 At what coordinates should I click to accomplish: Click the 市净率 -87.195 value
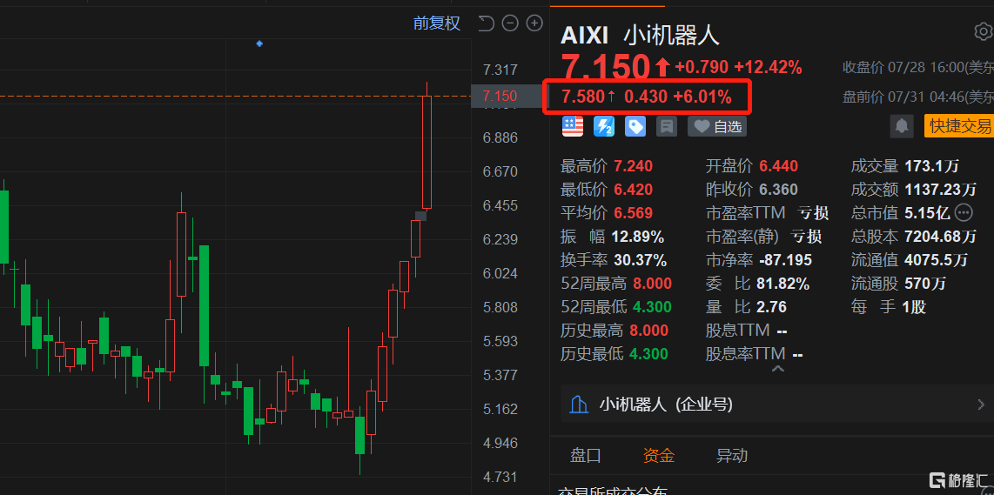[784, 260]
